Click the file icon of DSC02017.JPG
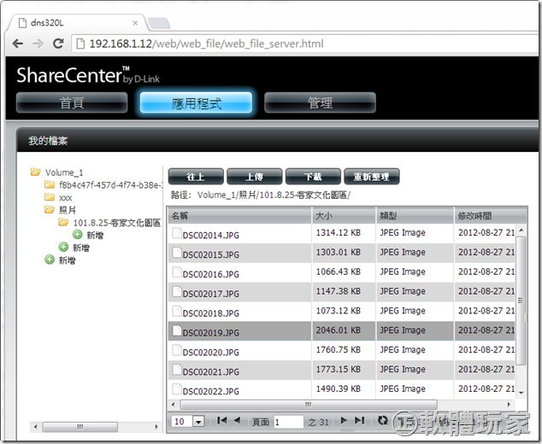The width and height of the screenshot is (542, 444). coord(177,291)
